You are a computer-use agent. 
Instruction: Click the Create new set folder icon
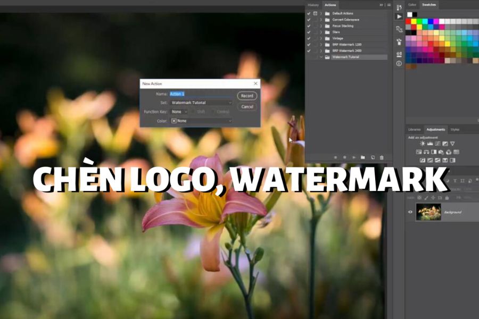(x=362, y=157)
